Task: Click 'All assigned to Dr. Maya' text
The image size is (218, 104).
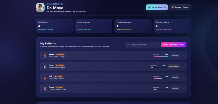Action: point(45,30)
